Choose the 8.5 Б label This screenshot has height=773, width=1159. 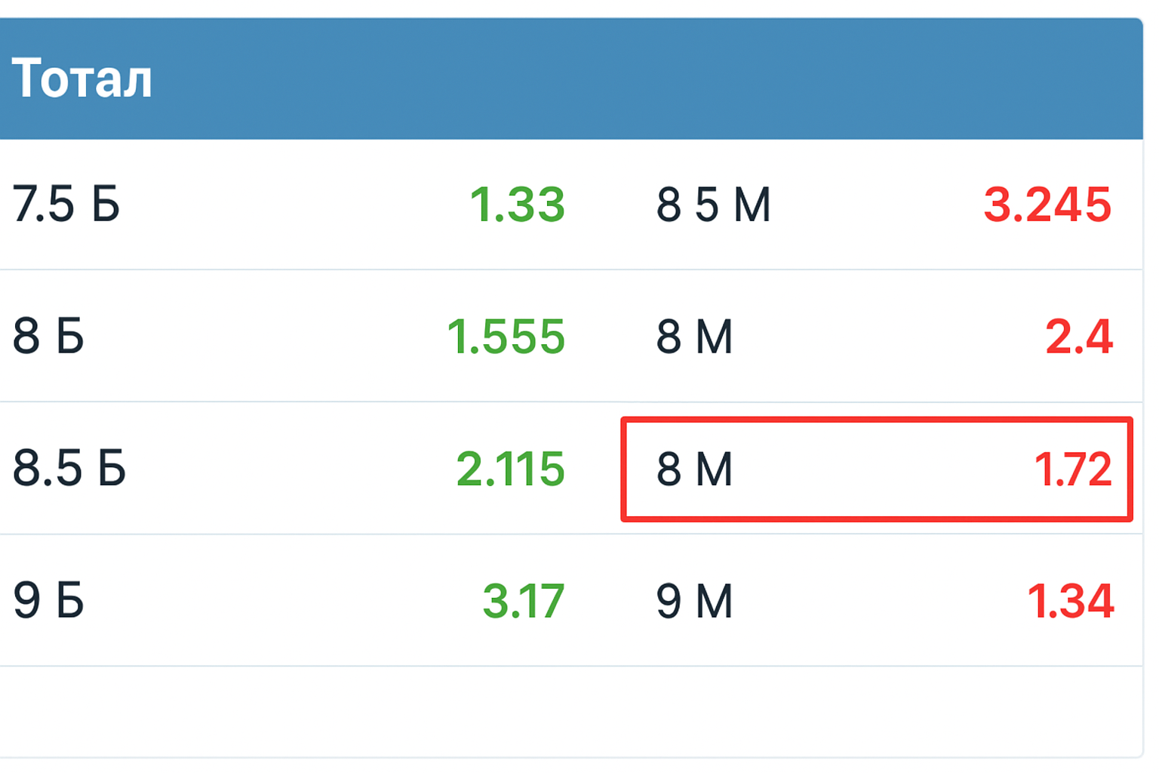[69, 469]
